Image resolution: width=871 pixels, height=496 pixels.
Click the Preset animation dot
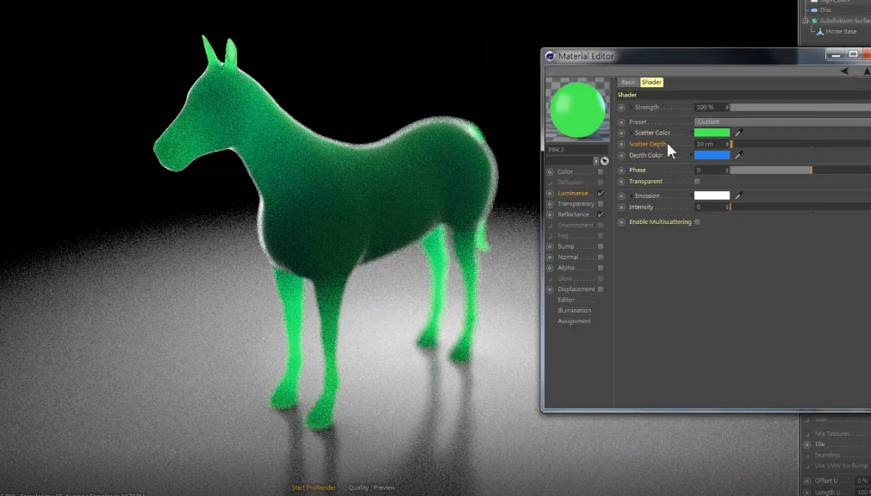[x=621, y=121]
